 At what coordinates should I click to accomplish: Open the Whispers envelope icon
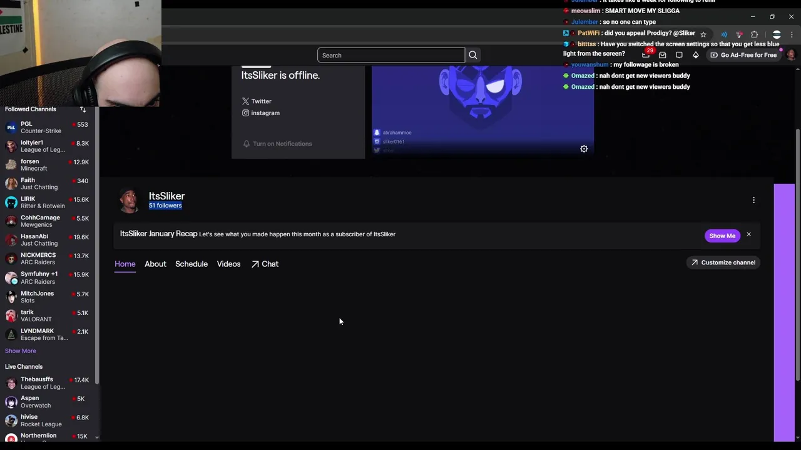coord(663,55)
